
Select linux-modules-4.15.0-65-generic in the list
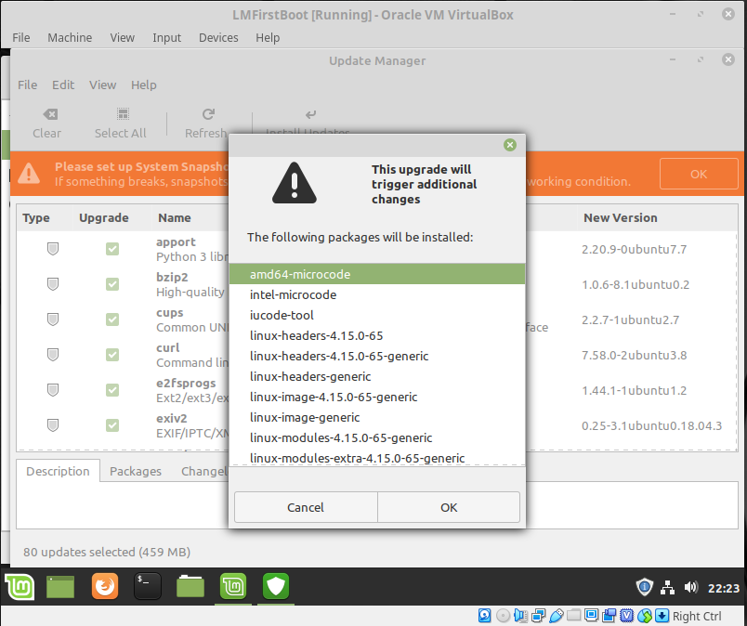point(377,437)
